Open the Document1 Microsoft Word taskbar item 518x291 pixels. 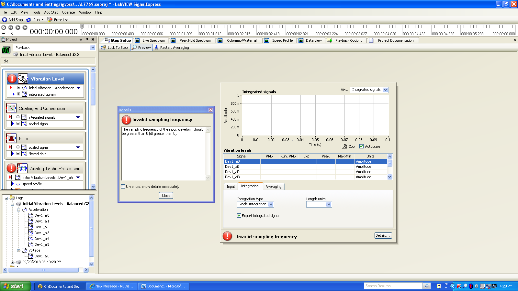(163, 286)
